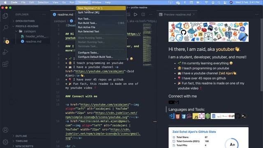Select readme.md in the file tree
263x148 pixels.
click(x=33, y=42)
